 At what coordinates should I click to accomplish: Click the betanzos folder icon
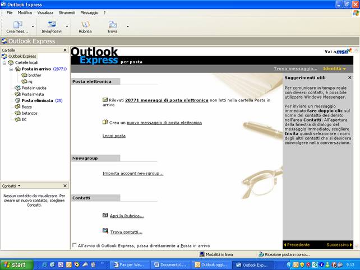(x=17, y=113)
